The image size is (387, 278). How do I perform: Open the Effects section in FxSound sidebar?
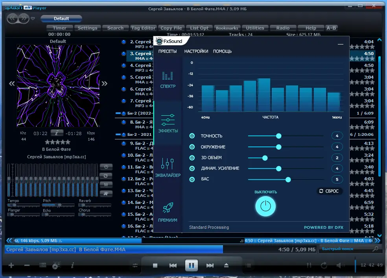[168, 123]
